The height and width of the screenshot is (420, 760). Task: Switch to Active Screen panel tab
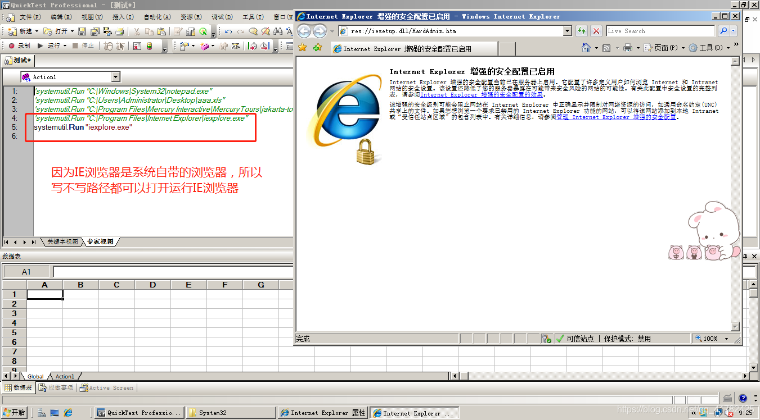[107, 387]
